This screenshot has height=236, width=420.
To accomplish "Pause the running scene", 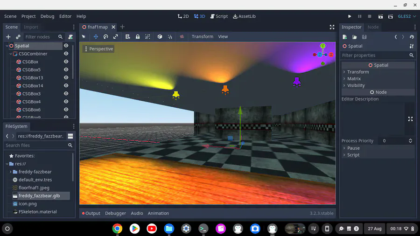I will [359, 16].
